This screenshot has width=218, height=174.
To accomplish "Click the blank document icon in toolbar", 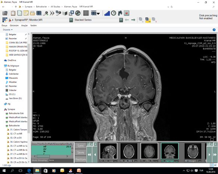I will click(19, 13).
